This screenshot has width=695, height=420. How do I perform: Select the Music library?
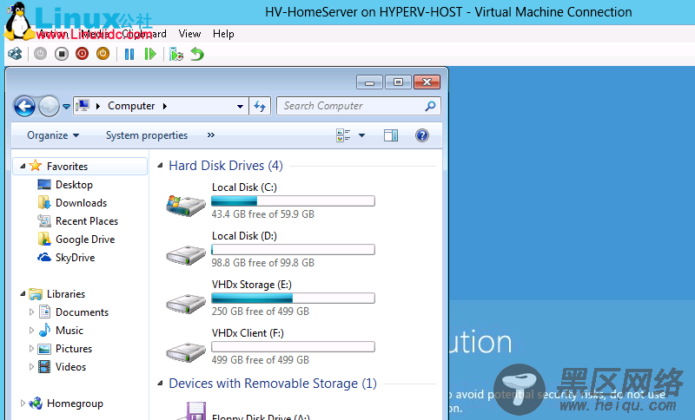click(69, 330)
